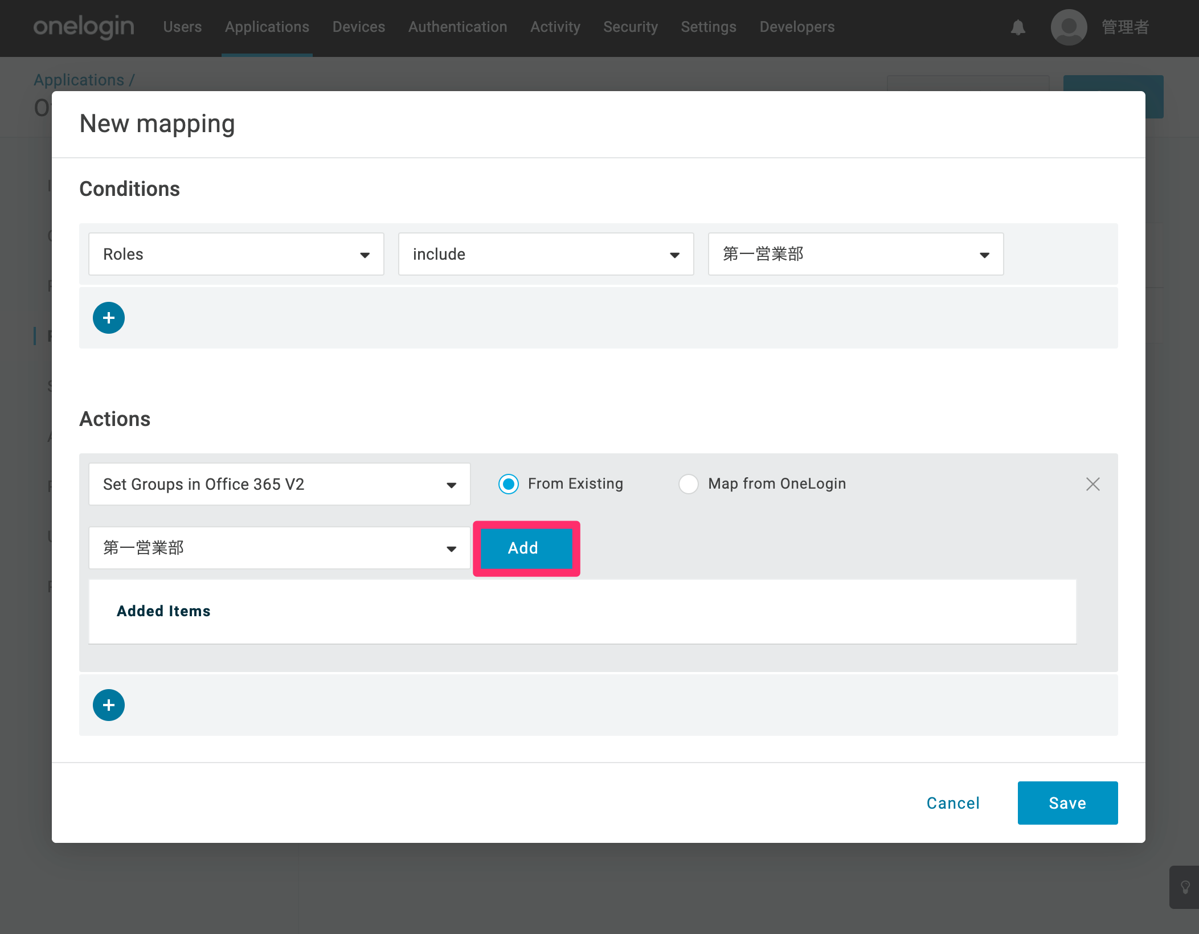Click the lightbulb help icon
Viewport: 1199px width, 934px height.
[1185, 887]
